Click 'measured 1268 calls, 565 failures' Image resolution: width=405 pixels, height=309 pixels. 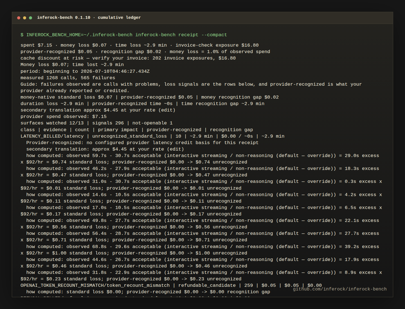pos(68,78)
